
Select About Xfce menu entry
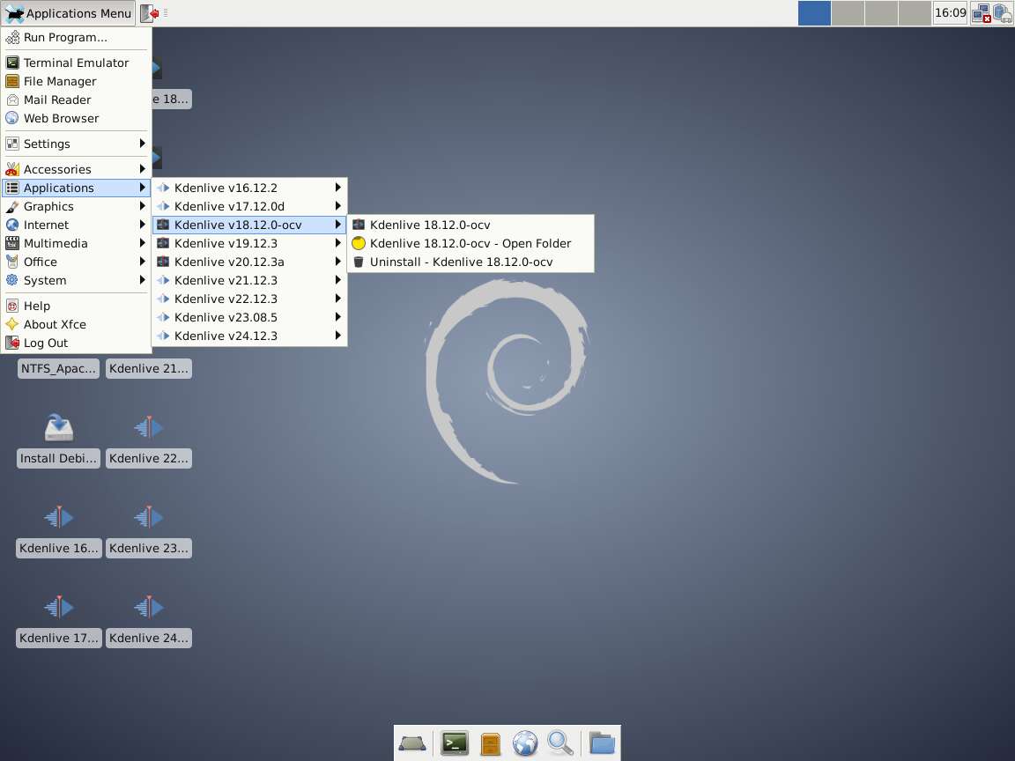(76, 324)
